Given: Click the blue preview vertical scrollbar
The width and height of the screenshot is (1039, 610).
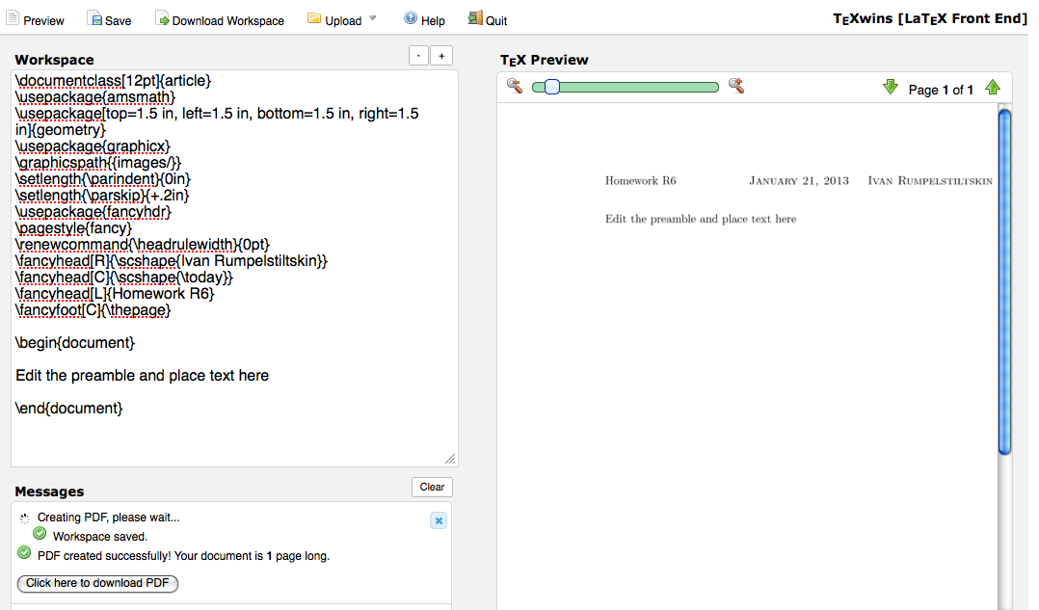Looking at the screenshot, I should 1004,279.
